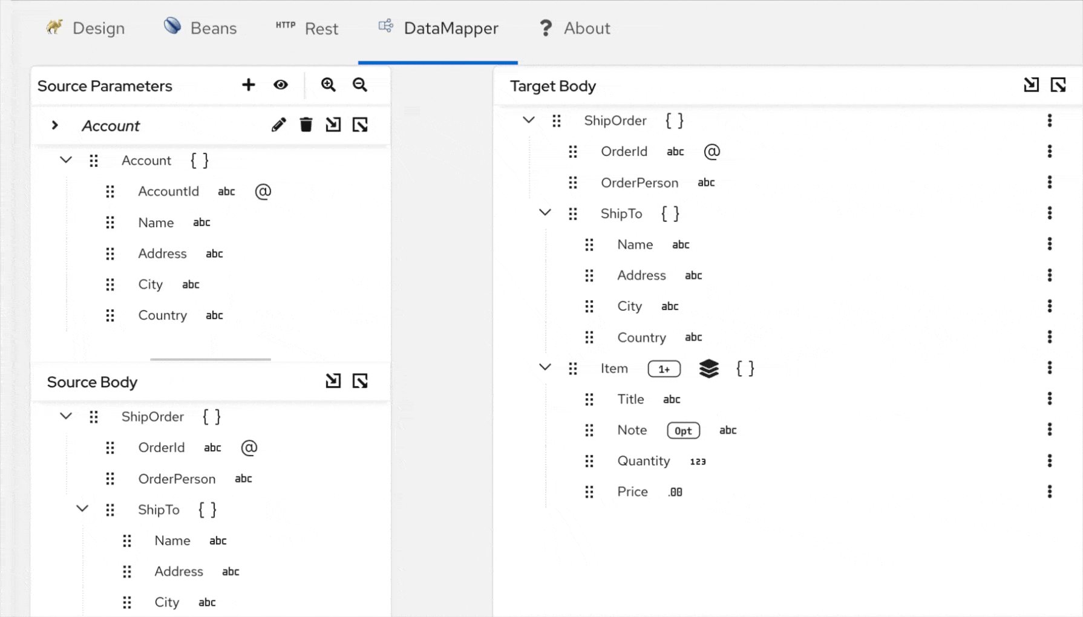Open actions menu for target ShipOrder
1083x617 pixels.
click(1050, 120)
